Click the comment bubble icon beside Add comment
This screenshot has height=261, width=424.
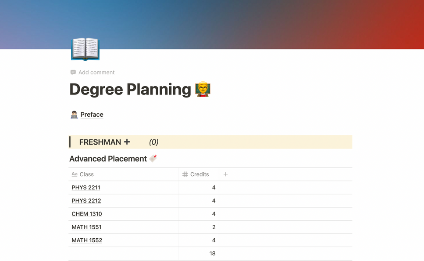[x=73, y=72]
